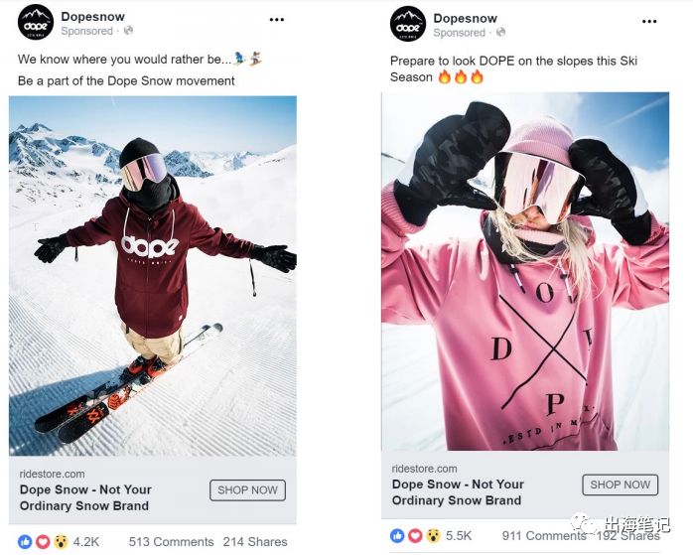This screenshot has width=693, height=555.
Task: Click the Like reaction icon under the left ad
Action: coord(25,541)
